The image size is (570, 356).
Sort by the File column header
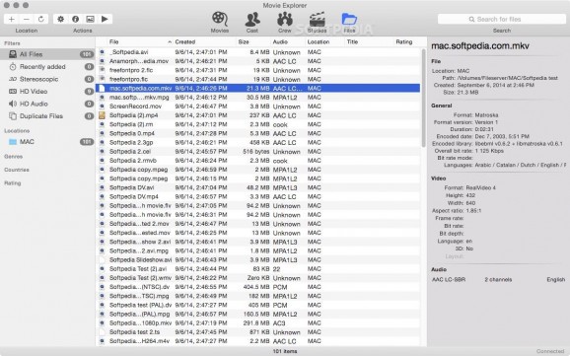click(140, 41)
